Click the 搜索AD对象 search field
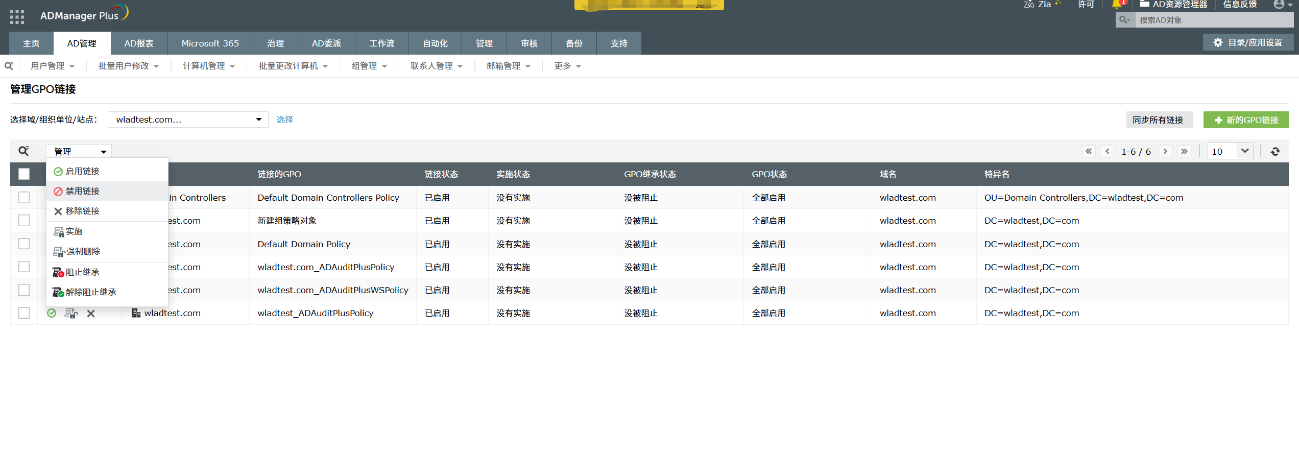The width and height of the screenshot is (1299, 452). pyautogui.click(x=1213, y=20)
